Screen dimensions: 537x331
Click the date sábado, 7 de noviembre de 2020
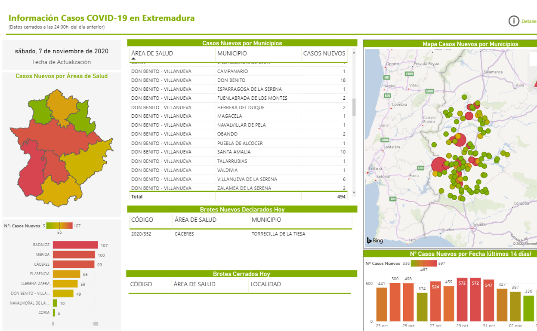(x=62, y=51)
